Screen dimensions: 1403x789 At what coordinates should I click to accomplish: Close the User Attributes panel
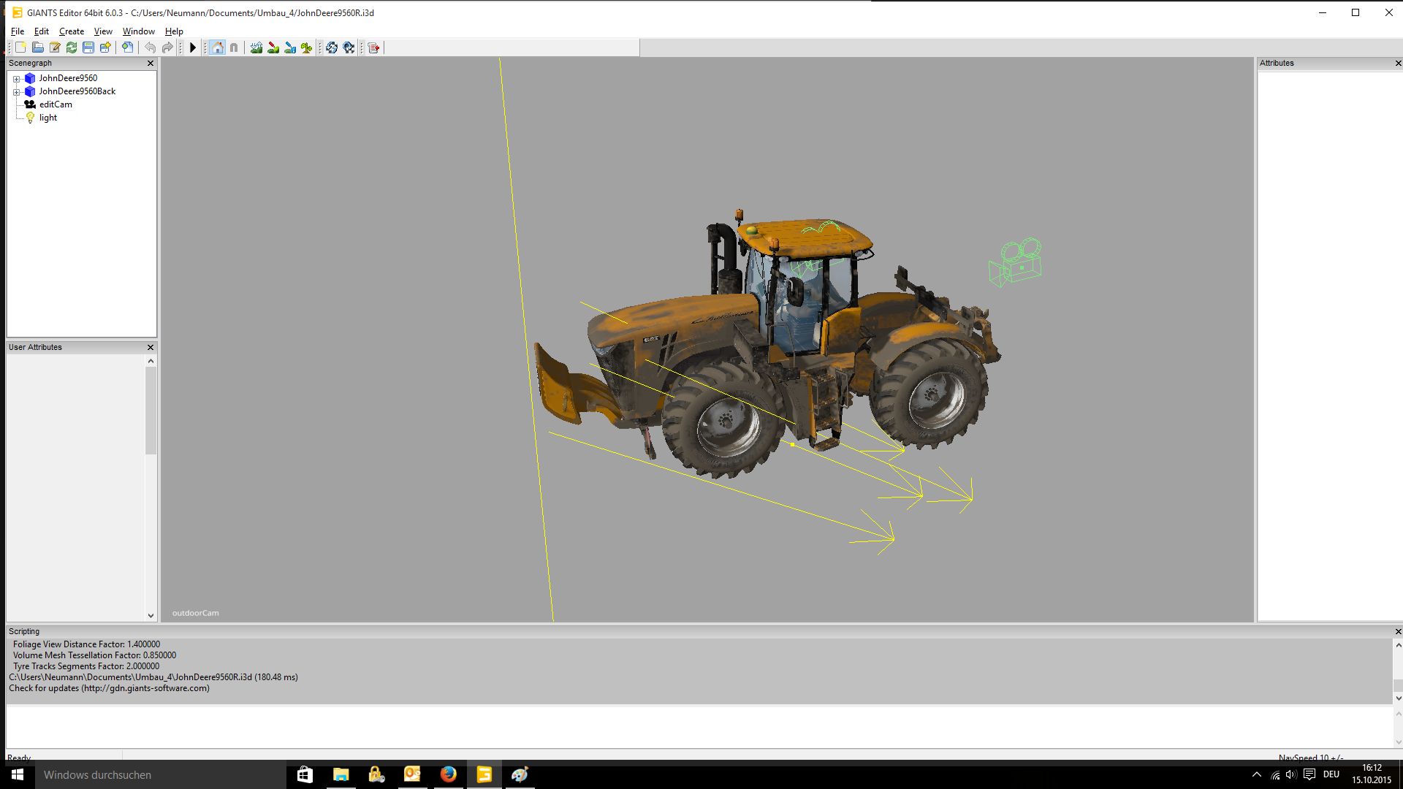151,348
